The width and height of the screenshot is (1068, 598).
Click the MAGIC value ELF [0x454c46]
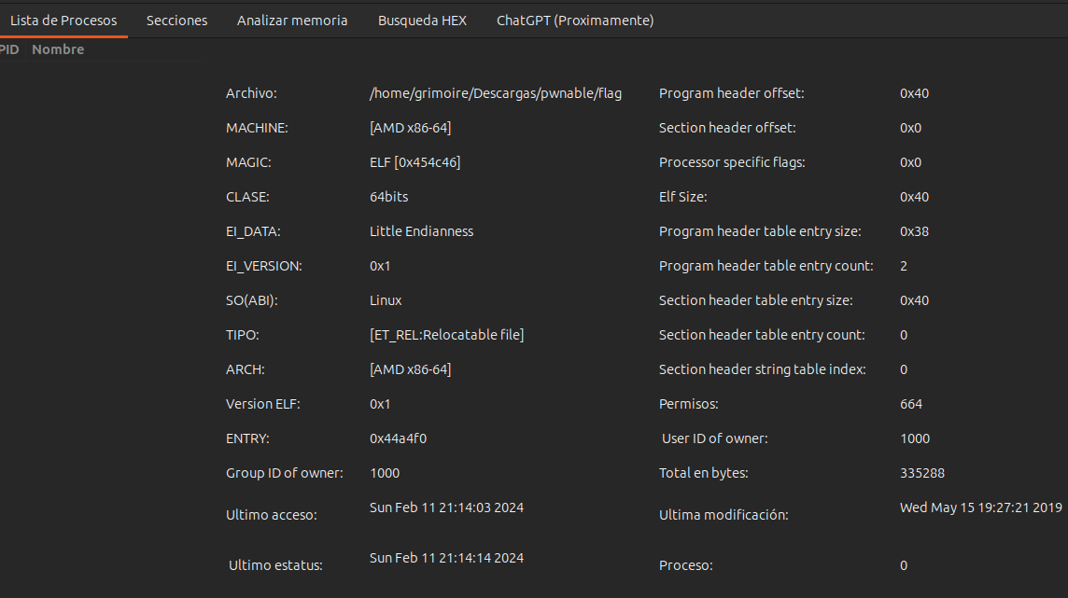pyautogui.click(x=415, y=162)
